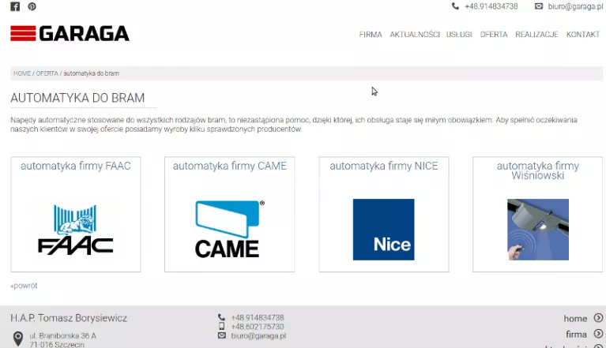Click the top bar phone number +48.914834738
The image size is (606, 348).
(x=491, y=6)
